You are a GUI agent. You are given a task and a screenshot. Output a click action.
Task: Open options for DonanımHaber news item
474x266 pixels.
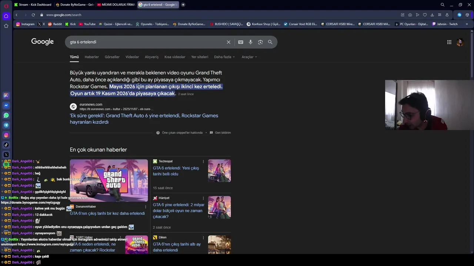click(146, 207)
